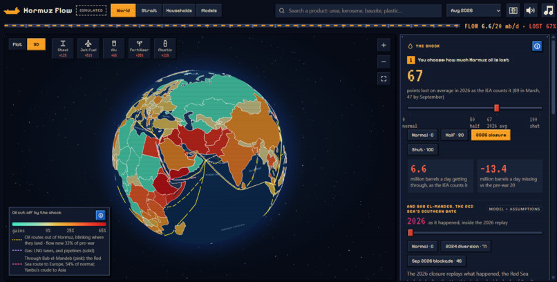The width and height of the screenshot is (557, 282).
Task: Click the large 67 points value
Action: click(415, 76)
